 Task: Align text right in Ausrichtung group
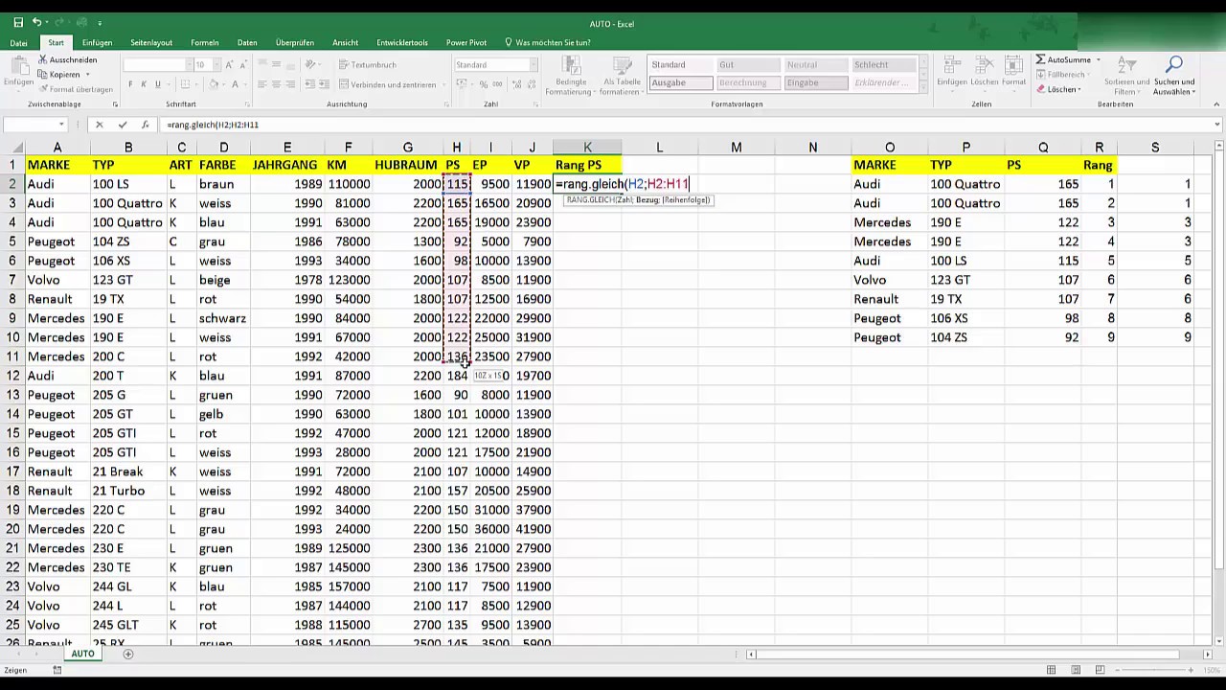[x=289, y=84]
